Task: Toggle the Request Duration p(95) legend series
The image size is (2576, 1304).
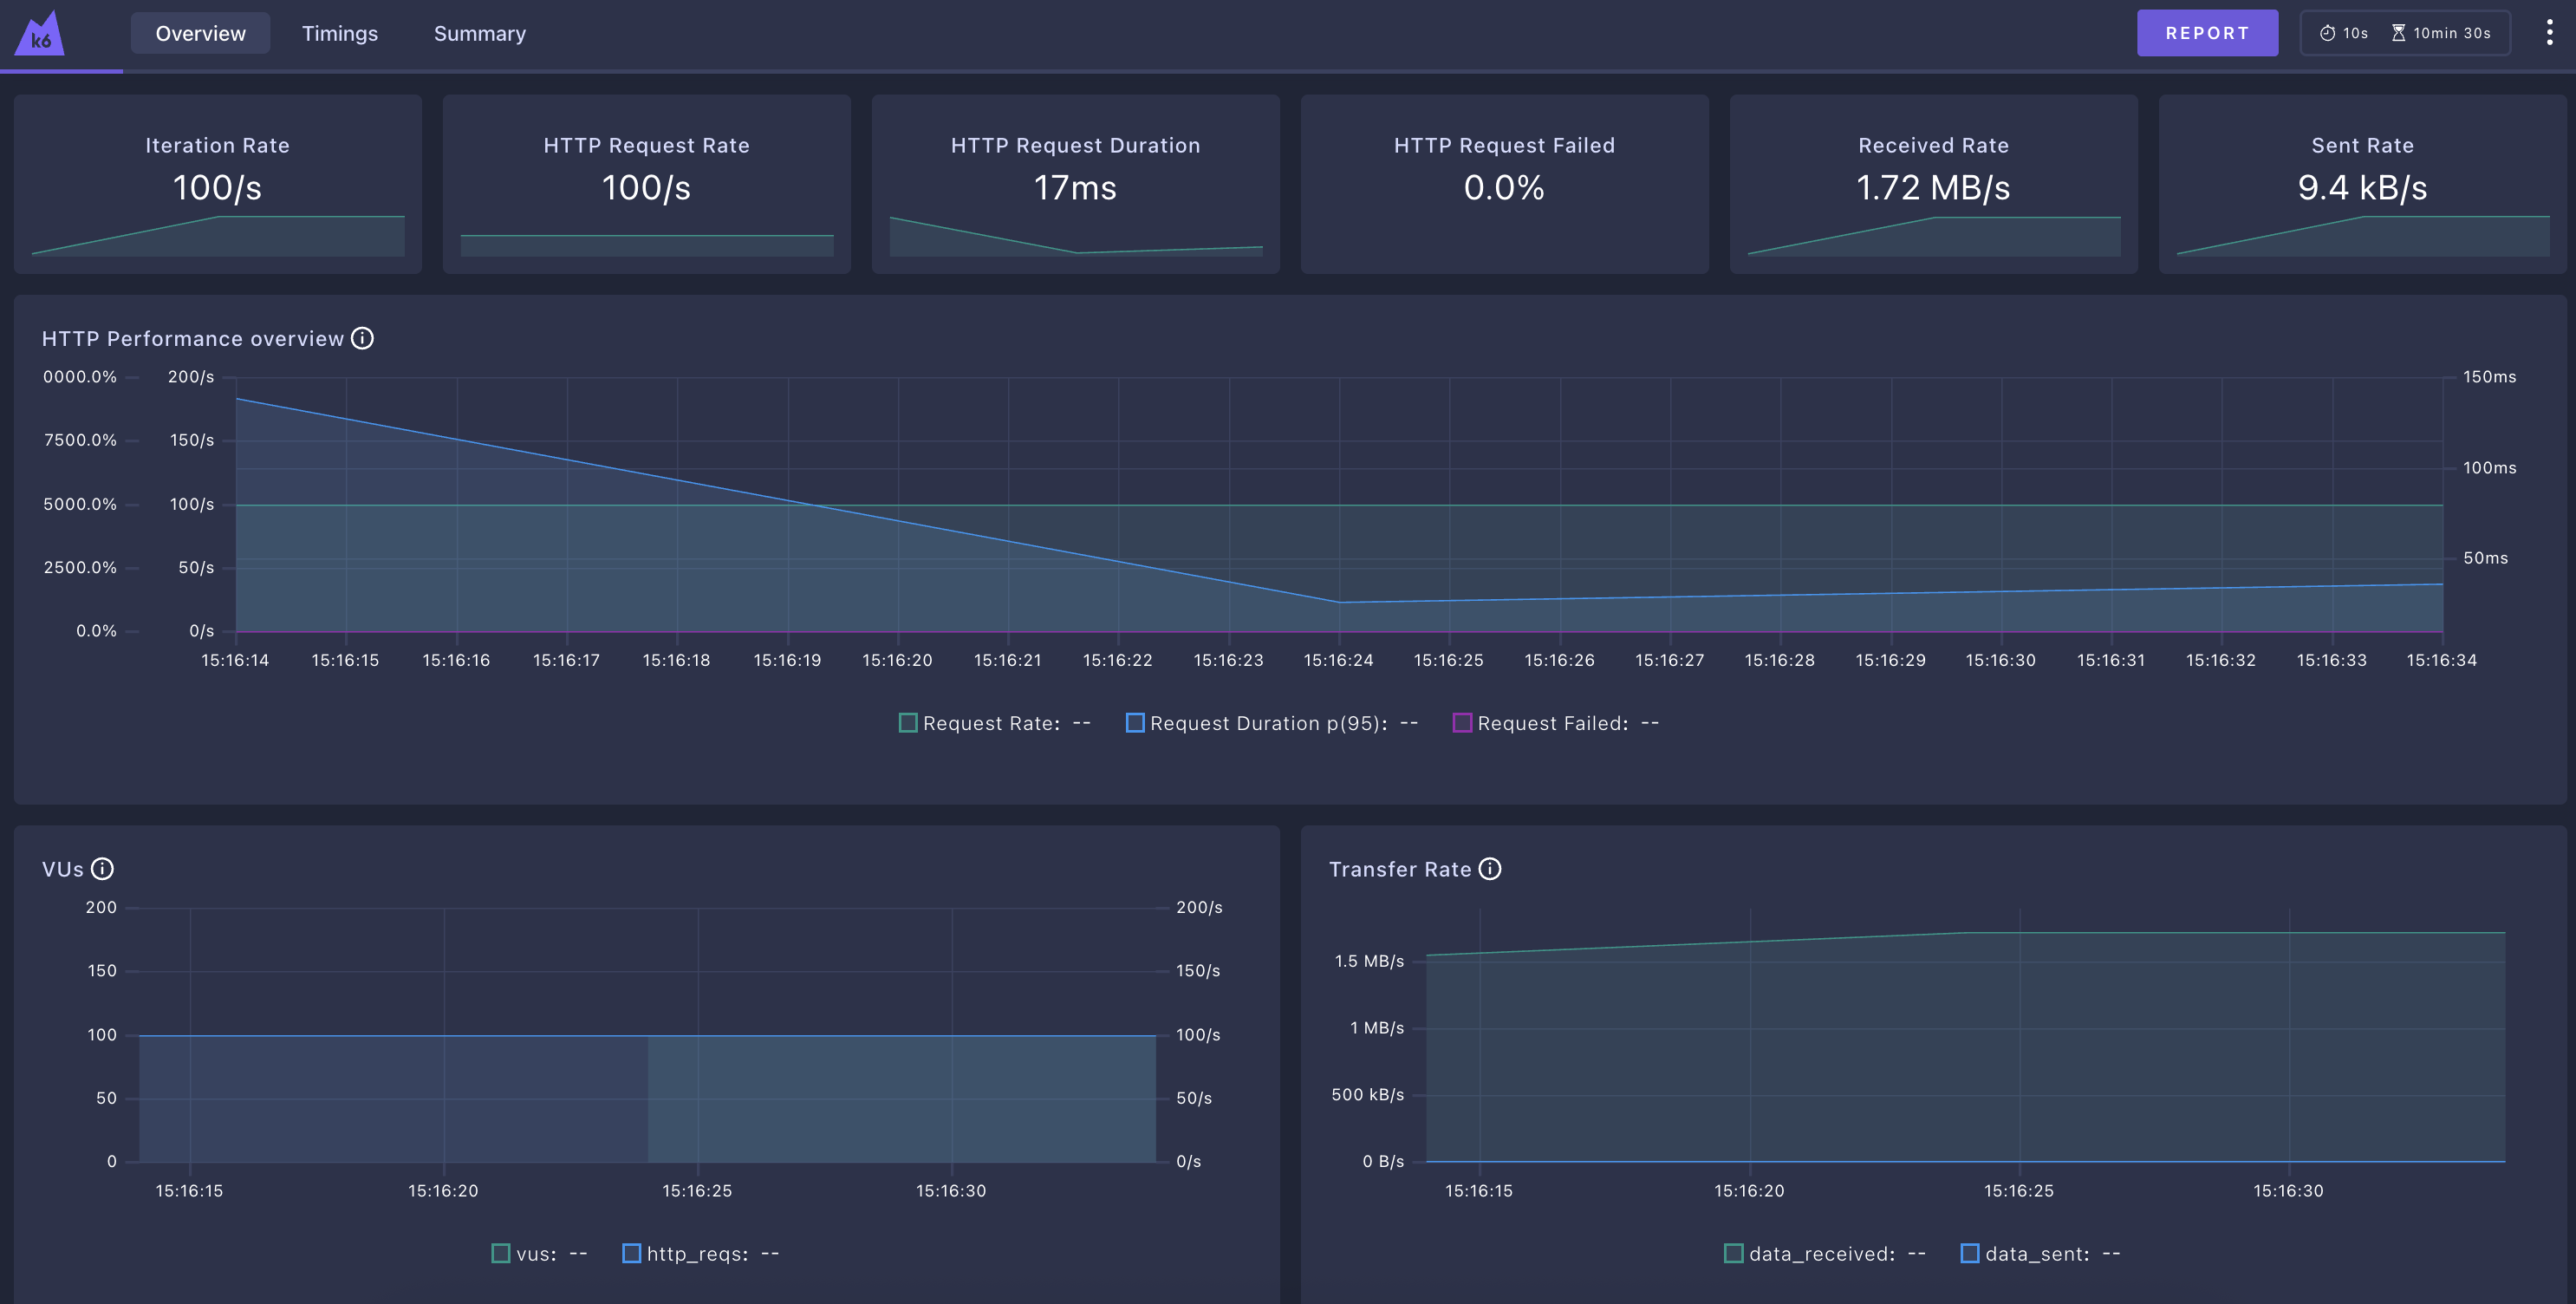Action: [x=1135, y=723]
